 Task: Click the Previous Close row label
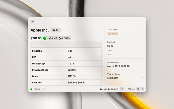click(40, 70)
